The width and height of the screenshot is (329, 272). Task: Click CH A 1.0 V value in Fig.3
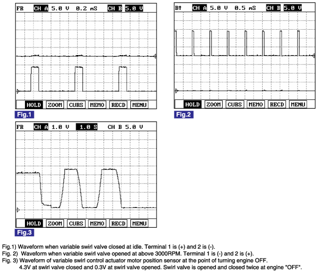pyautogui.click(x=60, y=127)
